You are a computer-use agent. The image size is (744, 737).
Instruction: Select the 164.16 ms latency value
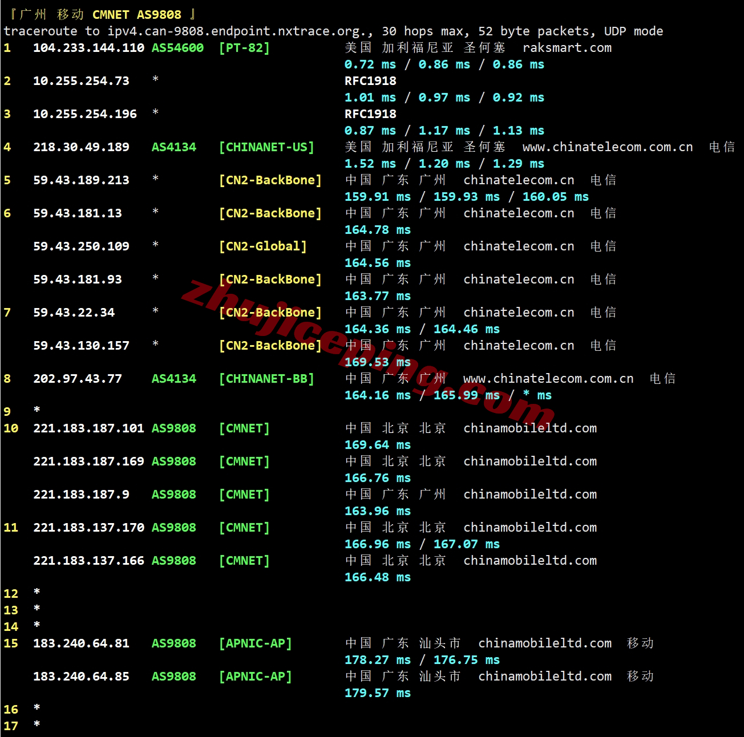pyautogui.click(x=378, y=395)
